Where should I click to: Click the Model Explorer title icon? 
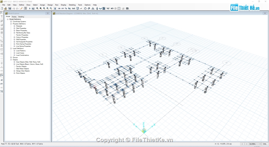(x=6, y=13)
